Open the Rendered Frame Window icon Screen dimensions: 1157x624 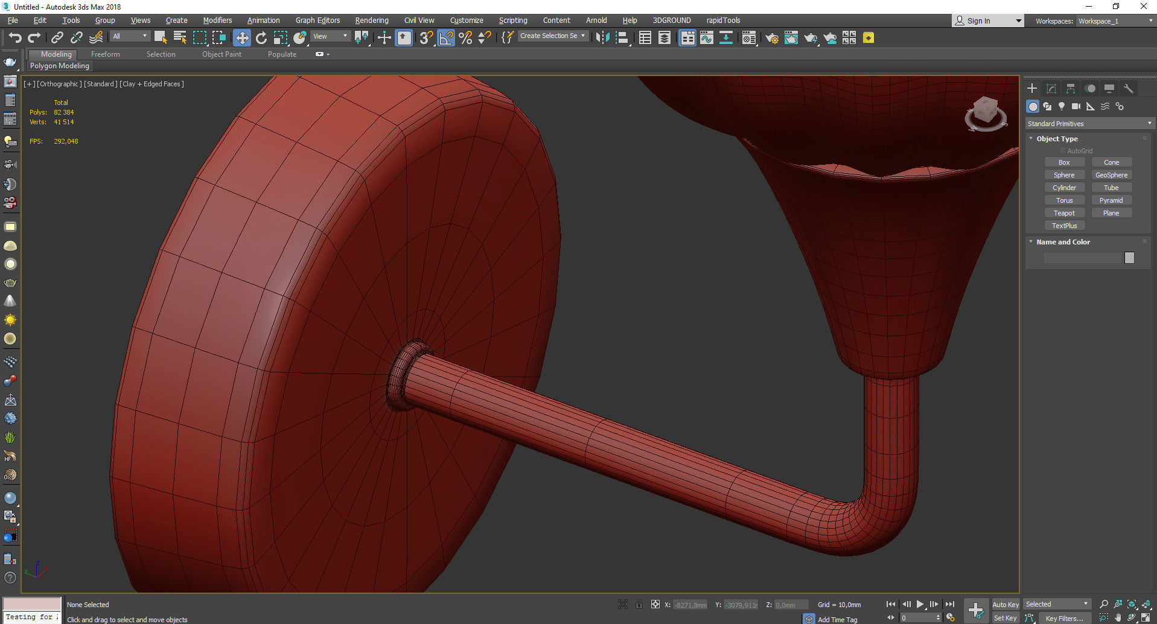pyautogui.click(x=791, y=38)
